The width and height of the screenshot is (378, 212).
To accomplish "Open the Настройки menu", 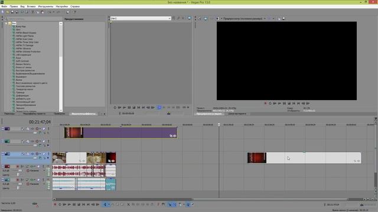I will coord(61,6).
